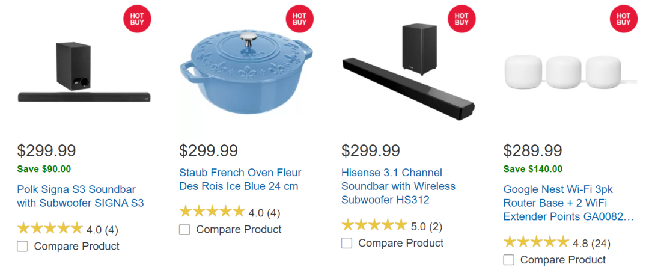The image size is (649, 273).
Task: Click the 4.0 star rating for Staub oven
Action: [230, 212]
